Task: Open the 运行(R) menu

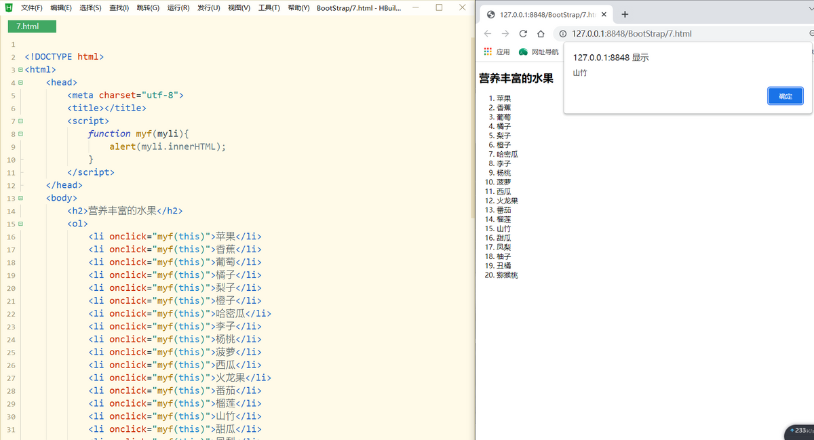Action: (x=178, y=8)
